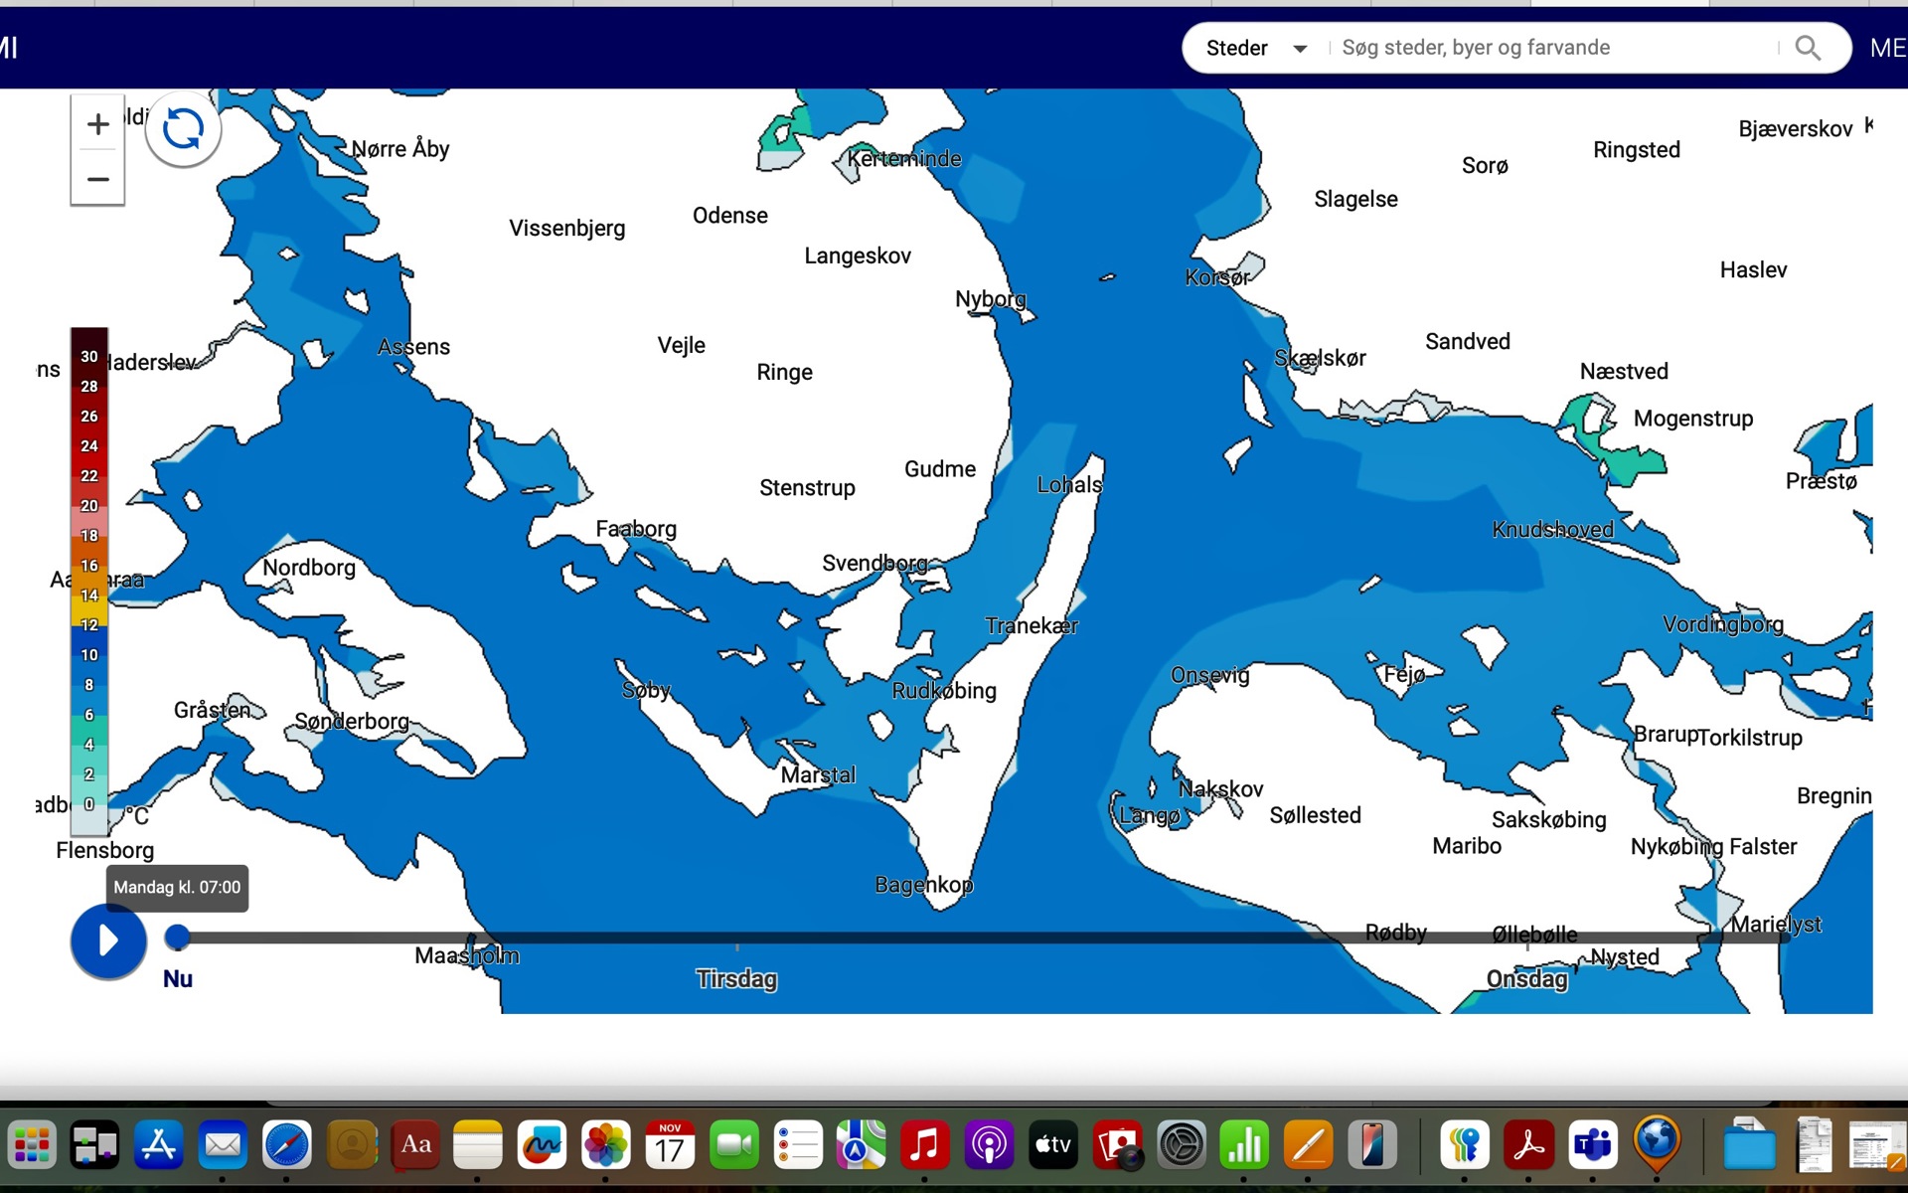Open the Mail app in the dock
This screenshot has height=1193, width=1908.
[x=223, y=1146]
